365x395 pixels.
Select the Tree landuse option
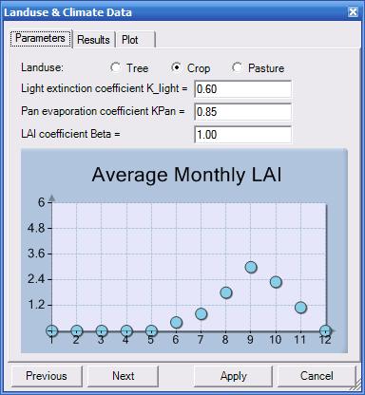point(129,67)
